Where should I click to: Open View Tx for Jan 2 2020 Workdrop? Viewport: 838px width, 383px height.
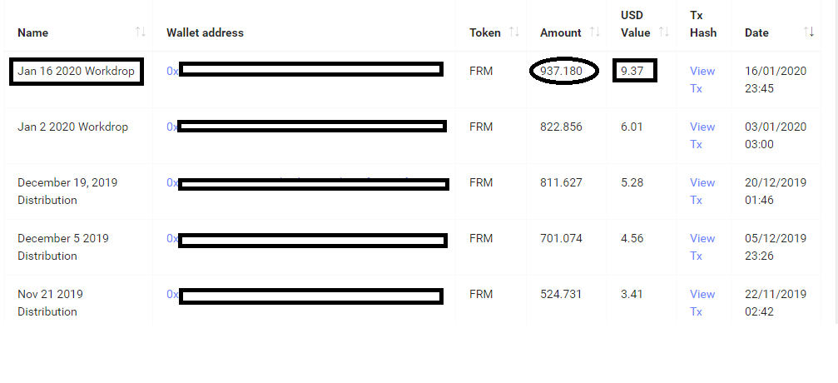pyautogui.click(x=702, y=136)
